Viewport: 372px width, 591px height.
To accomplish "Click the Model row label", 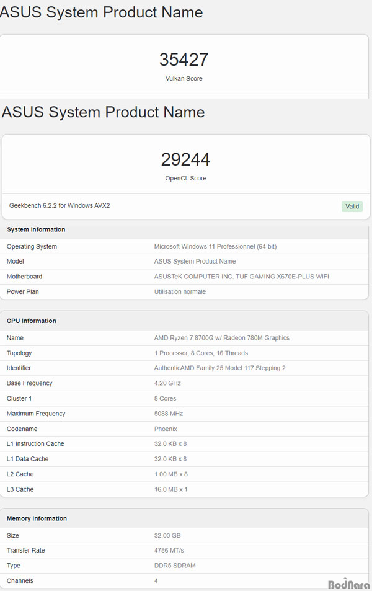I will (15, 261).
